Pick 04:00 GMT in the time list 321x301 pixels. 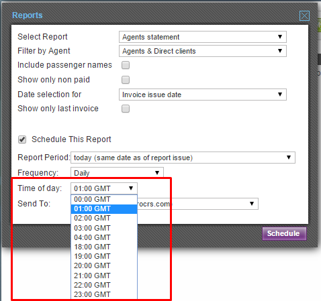[x=104, y=237]
